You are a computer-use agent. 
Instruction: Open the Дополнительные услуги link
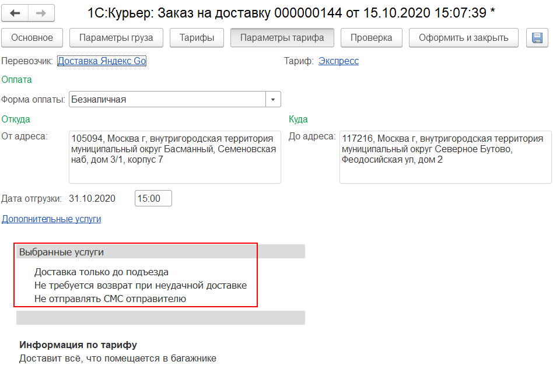click(51, 219)
